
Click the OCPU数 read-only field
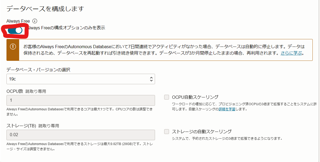[80, 100]
